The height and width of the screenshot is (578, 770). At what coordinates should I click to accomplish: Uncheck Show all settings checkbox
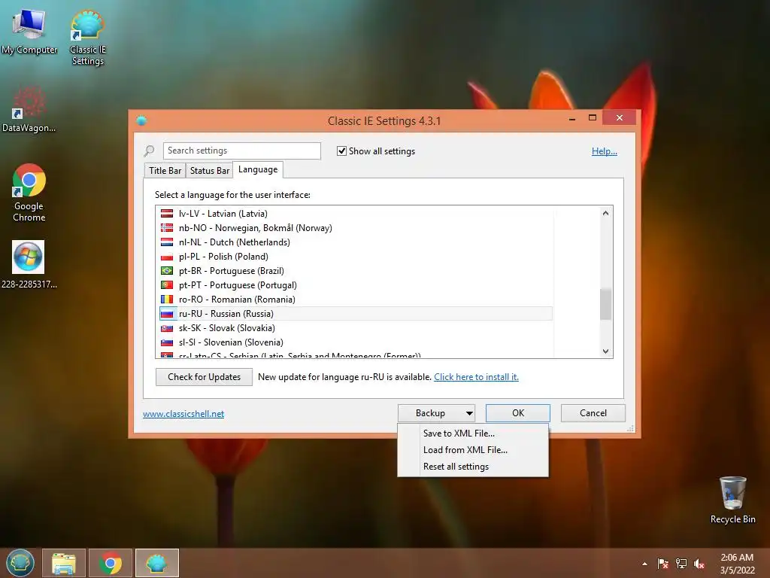tap(342, 151)
